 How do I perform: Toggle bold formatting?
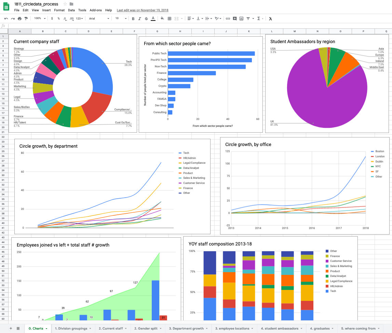click(x=133, y=18)
